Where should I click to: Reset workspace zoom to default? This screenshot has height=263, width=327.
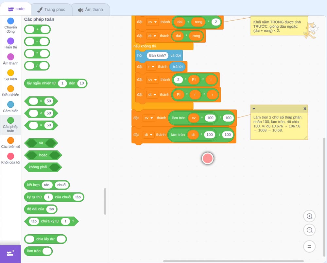pos(309,246)
